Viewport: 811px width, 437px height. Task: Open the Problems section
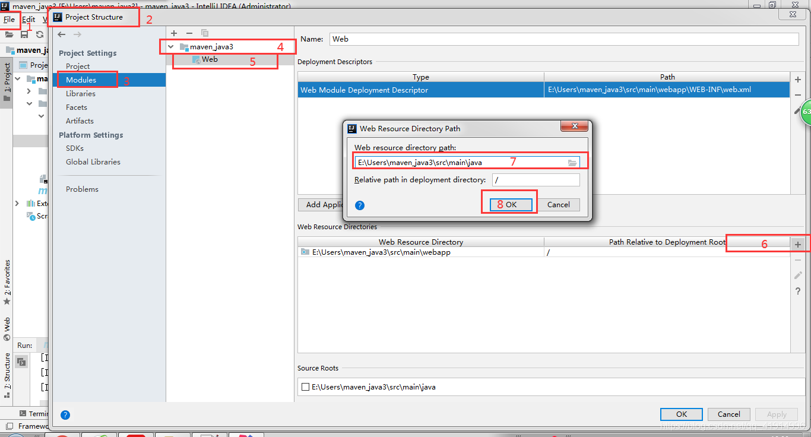[82, 189]
